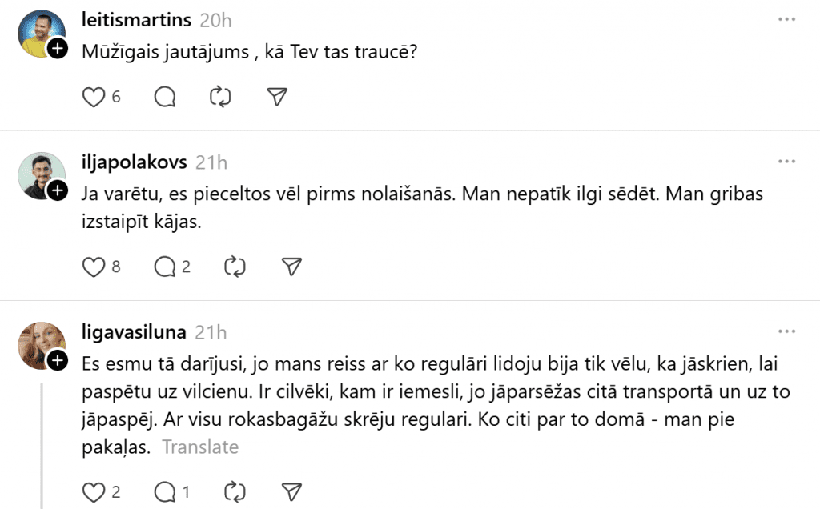
Task: Open replies on the iljapolakovs post
Action: click(165, 267)
